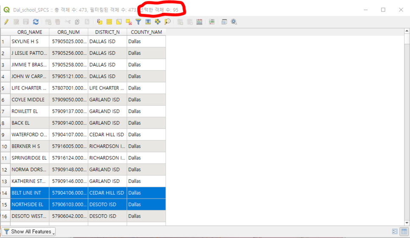
Task: Select all features in table
Action: 109,22
